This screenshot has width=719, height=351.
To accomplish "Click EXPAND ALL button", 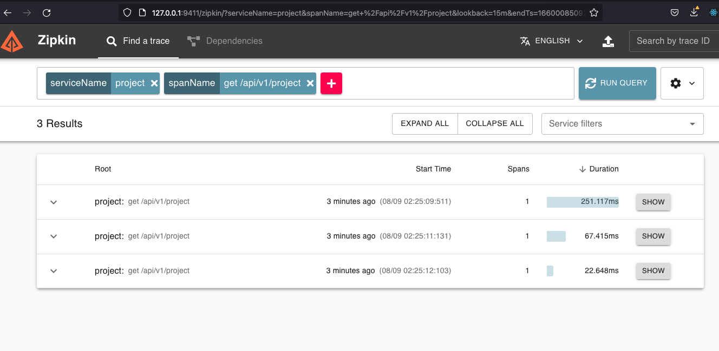I will [x=425, y=124].
